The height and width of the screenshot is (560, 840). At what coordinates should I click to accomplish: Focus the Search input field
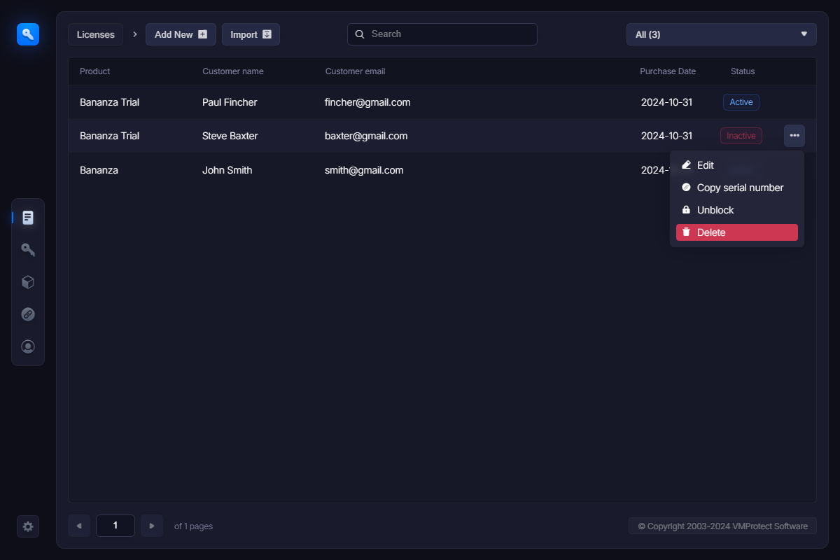[448, 34]
